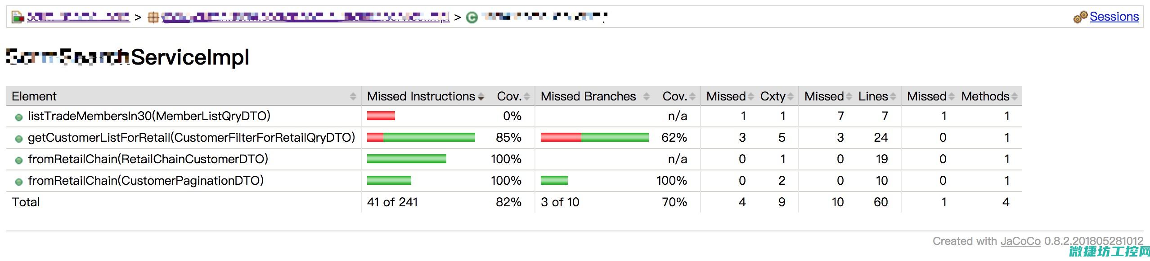Click the package icon in breadcrumb
Viewport: 1150px width, 261px height.
[x=153, y=17]
